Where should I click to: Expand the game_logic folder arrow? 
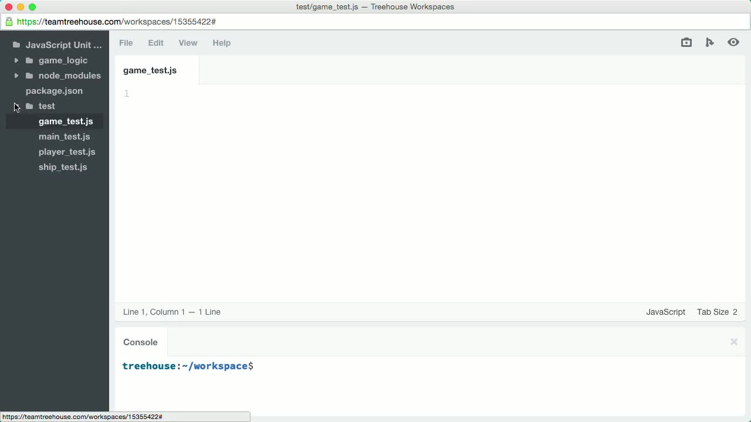16,60
